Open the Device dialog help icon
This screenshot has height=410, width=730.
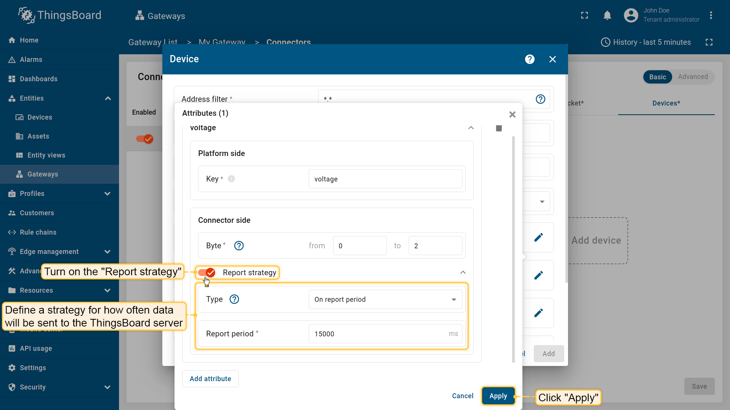[x=530, y=59]
